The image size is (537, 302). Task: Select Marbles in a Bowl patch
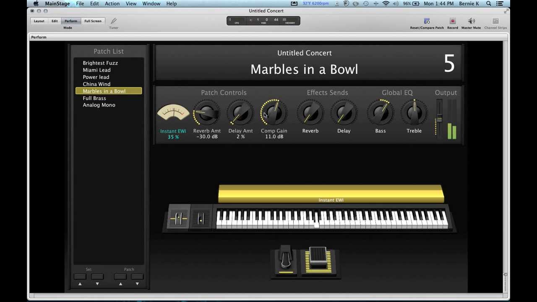pos(109,91)
